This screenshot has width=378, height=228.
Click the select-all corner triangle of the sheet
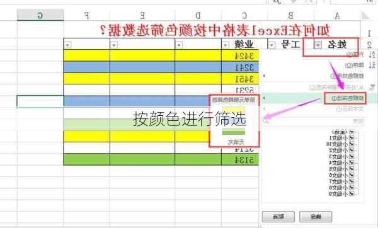click(x=365, y=15)
